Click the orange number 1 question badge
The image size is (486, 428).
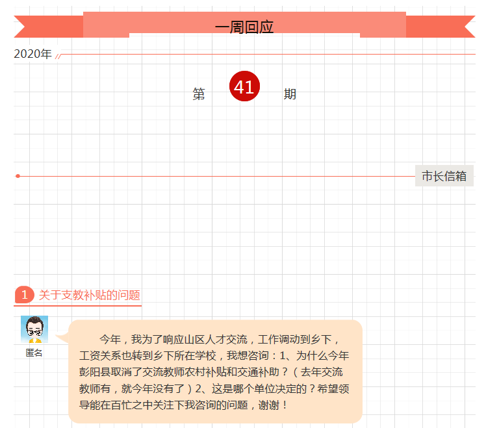point(24,295)
